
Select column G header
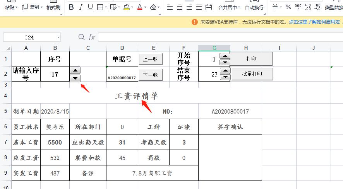point(214,48)
